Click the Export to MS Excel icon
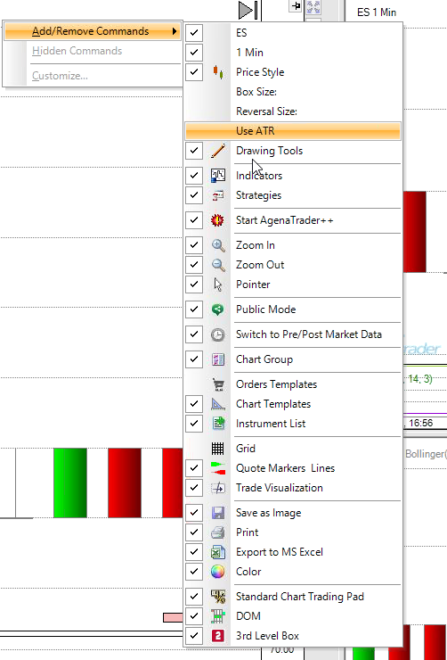This screenshot has width=447, height=660. coord(217,552)
